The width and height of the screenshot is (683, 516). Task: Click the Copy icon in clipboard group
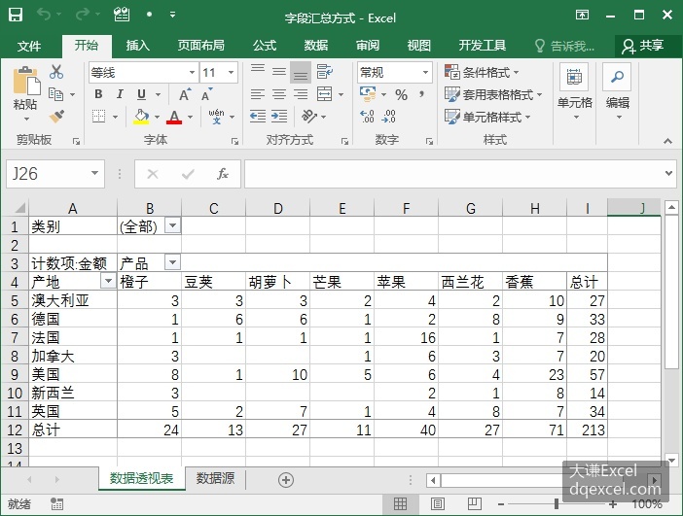[x=55, y=94]
